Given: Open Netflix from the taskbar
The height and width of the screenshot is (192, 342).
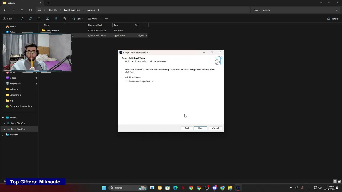Looking at the screenshot, I should point(183,188).
